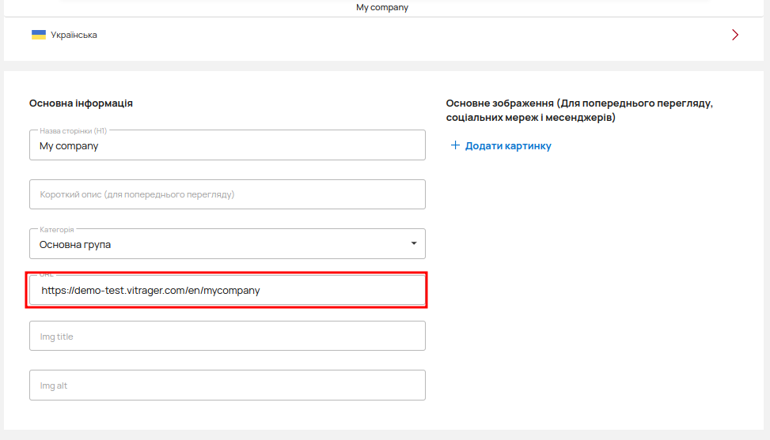Open the Категорія dropdown arrow
This screenshot has height=440, width=770.
413,243
